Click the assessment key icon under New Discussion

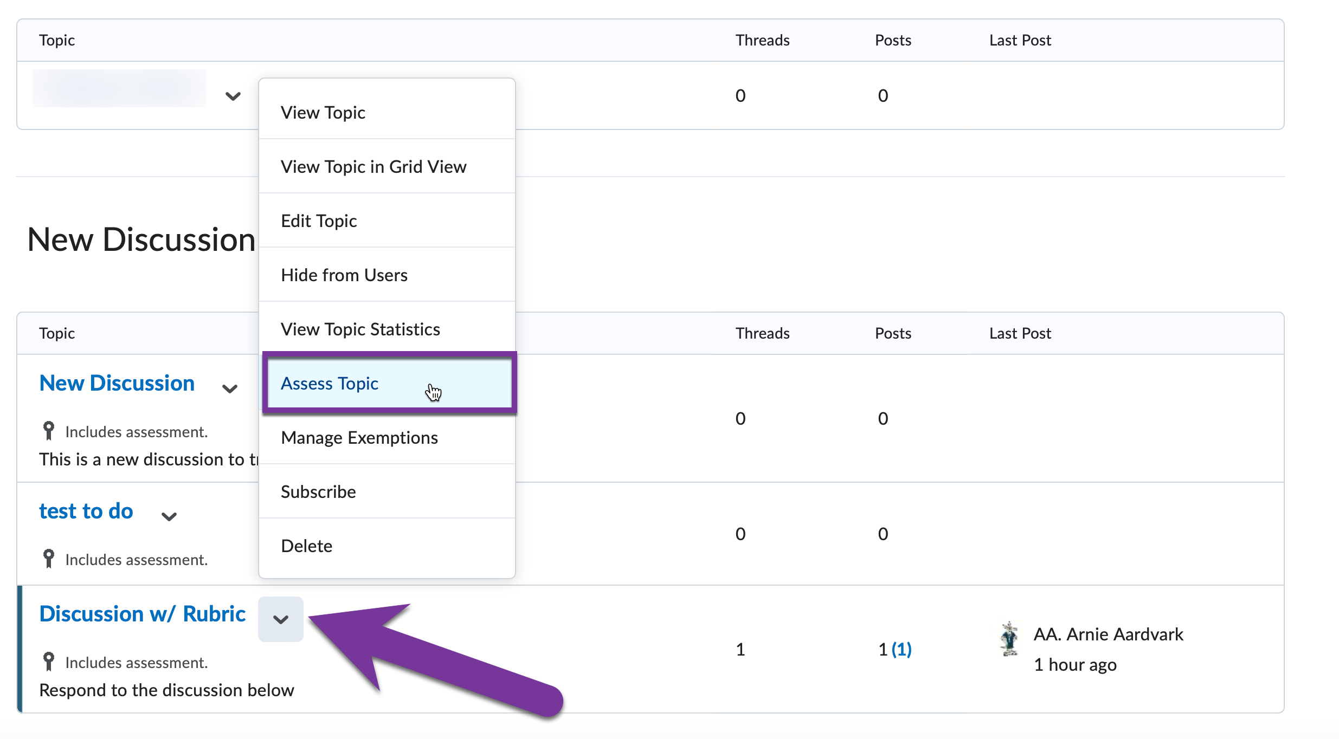tap(49, 431)
